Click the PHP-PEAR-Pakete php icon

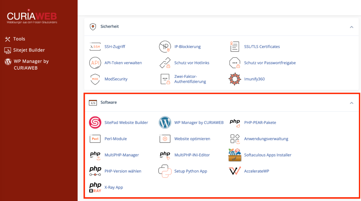(x=235, y=123)
